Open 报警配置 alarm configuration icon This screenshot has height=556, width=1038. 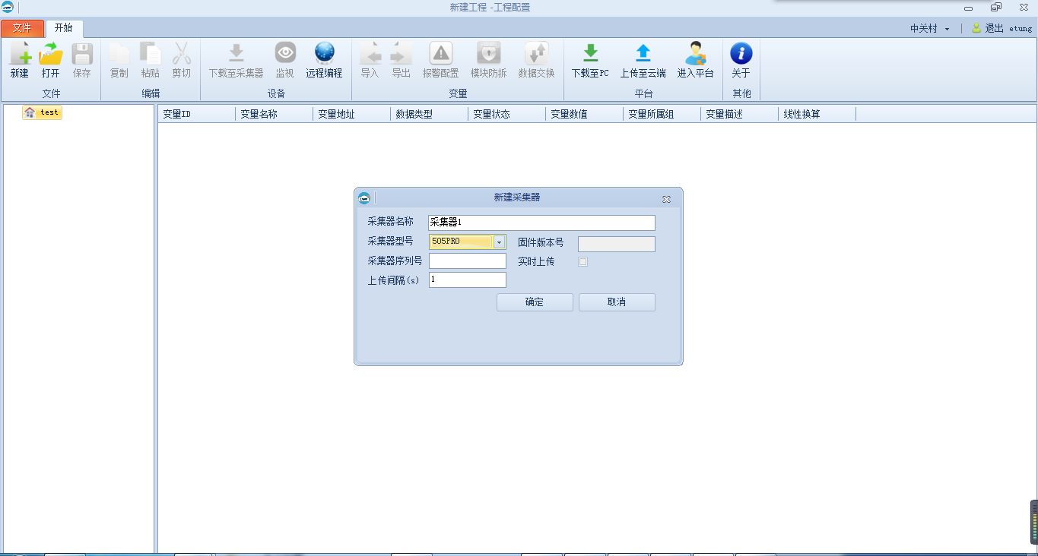coord(441,53)
